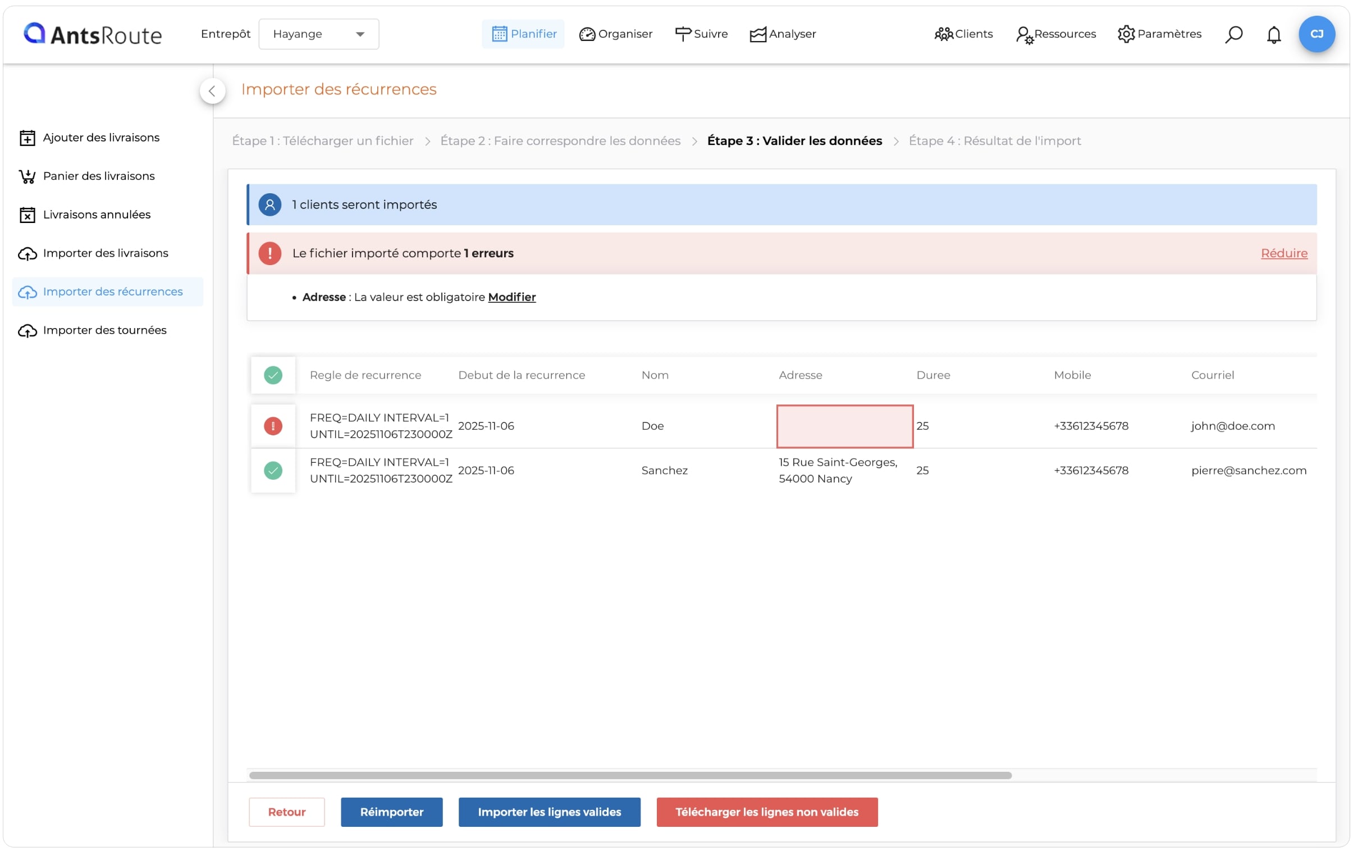The width and height of the screenshot is (1353, 851).
Task: Open Paramètres settings
Action: tap(1159, 34)
